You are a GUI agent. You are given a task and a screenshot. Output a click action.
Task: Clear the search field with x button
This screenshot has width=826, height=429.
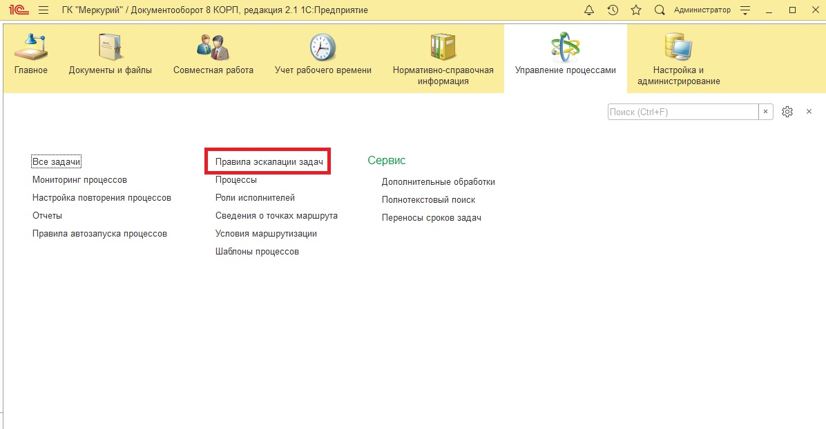(766, 112)
